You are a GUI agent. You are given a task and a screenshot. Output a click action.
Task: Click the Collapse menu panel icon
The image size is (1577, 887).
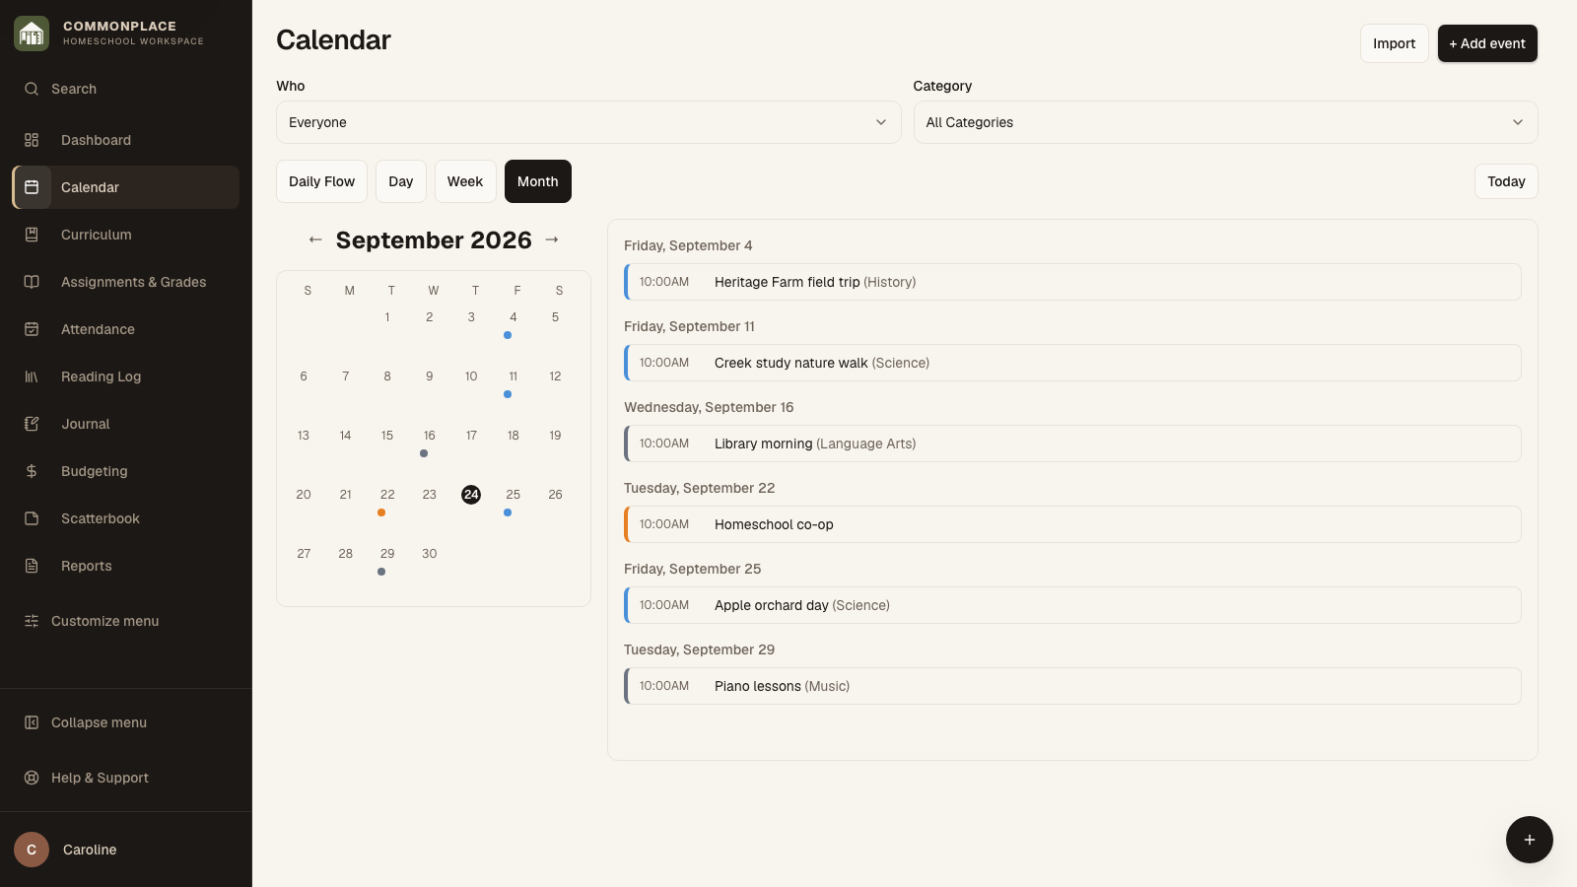32,722
